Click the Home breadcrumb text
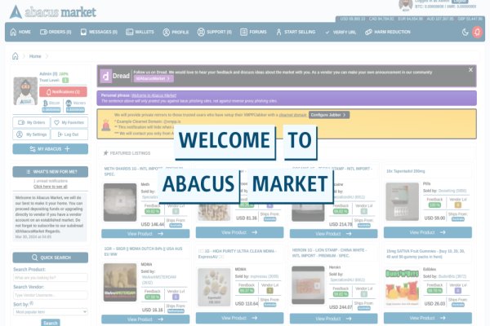The width and height of the screenshot is (490, 326). coord(35,56)
